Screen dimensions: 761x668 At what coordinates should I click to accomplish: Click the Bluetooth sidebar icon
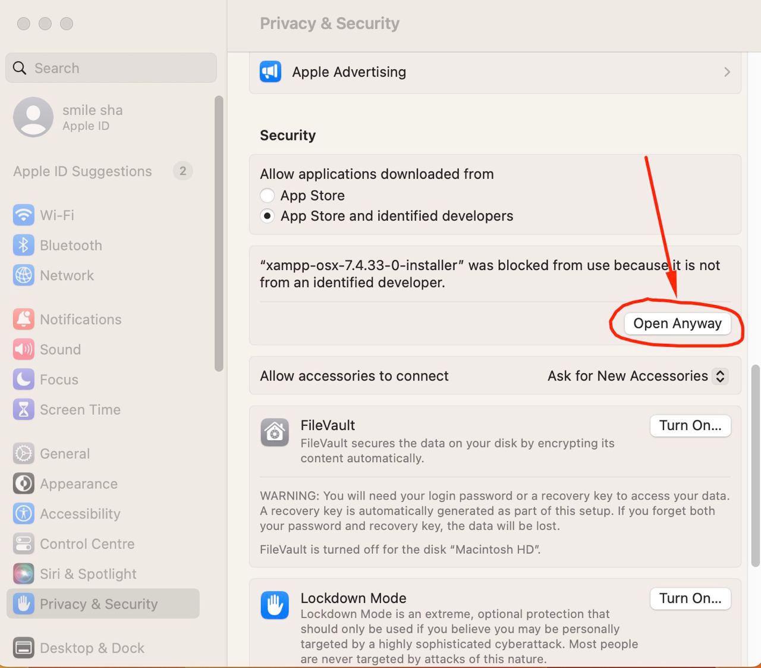tap(24, 245)
